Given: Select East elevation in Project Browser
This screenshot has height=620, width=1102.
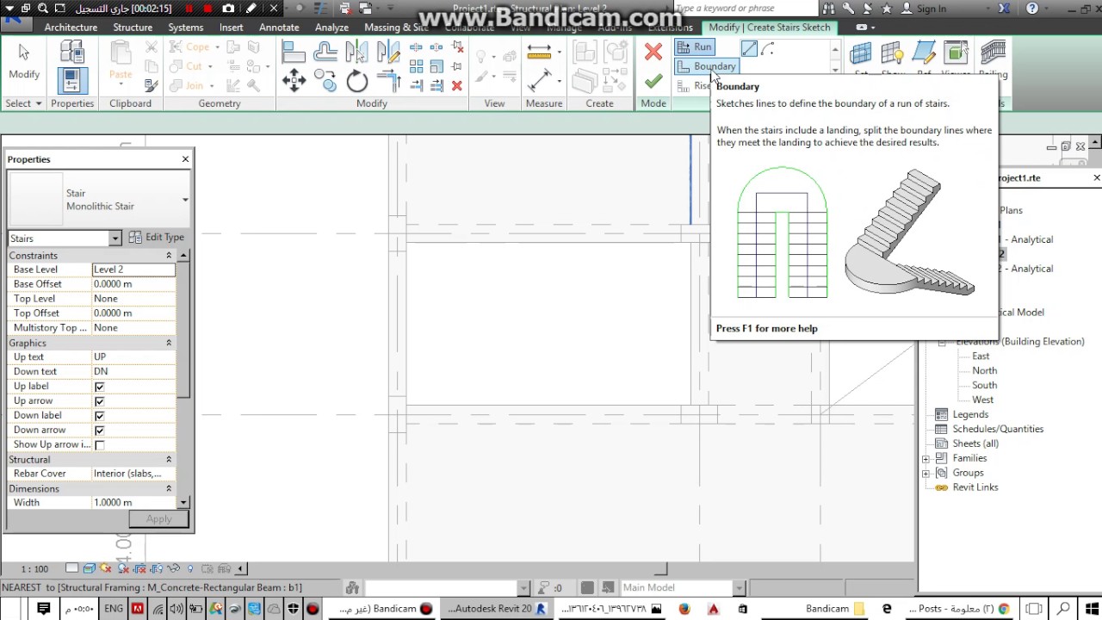Looking at the screenshot, I should point(981,356).
